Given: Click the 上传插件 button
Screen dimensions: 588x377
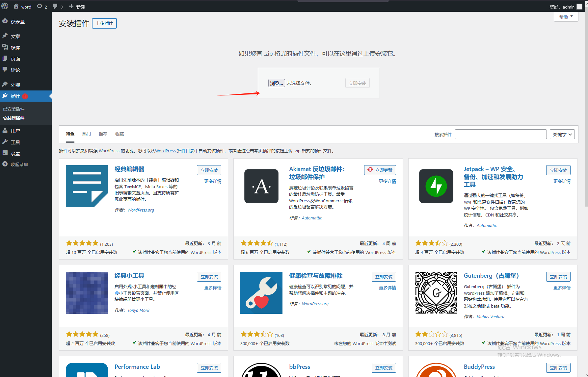Looking at the screenshot, I should pos(104,23).
